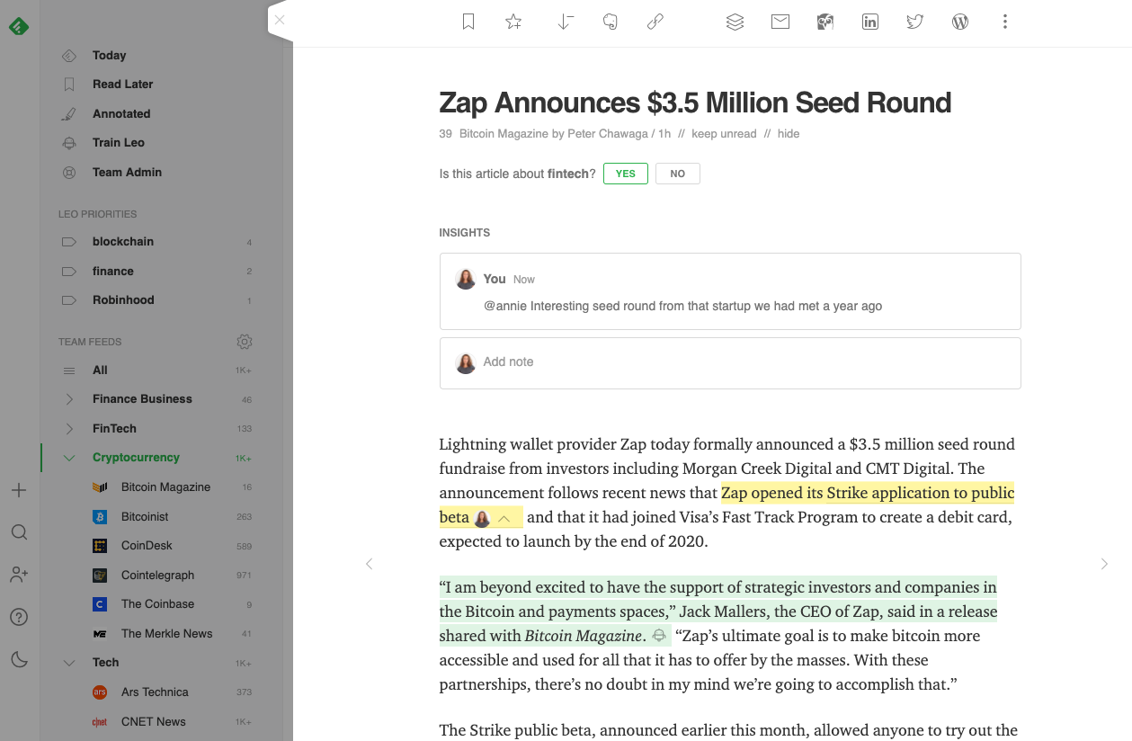Viewport: 1132px width, 741px height.
Task: Open the three-dot more options menu
Action: (x=1005, y=22)
